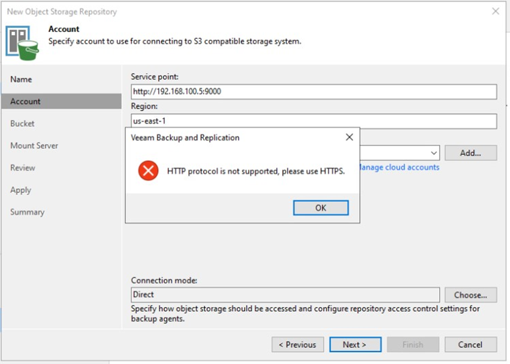Cancel the repository wizard
Screen dimensions: 510x364
pos(471,345)
